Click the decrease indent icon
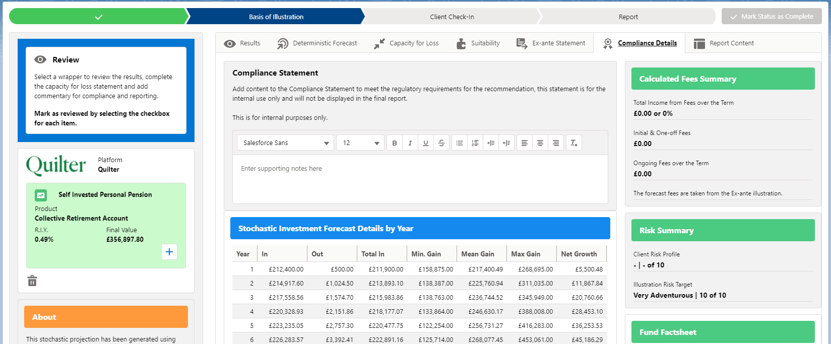Screen dimensions: 831x344 click(x=506, y=143)
